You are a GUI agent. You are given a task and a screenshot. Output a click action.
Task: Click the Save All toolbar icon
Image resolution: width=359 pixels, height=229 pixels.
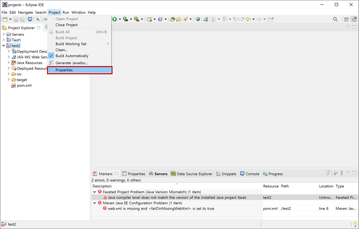click(x=22, y=19)
